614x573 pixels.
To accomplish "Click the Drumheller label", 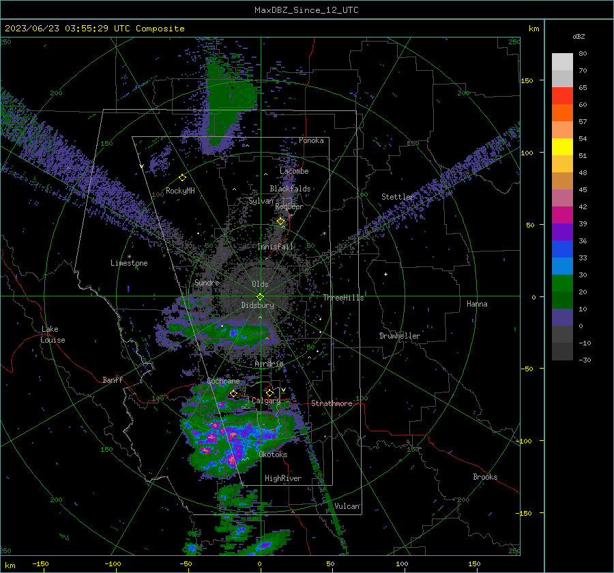I will 399,336.
